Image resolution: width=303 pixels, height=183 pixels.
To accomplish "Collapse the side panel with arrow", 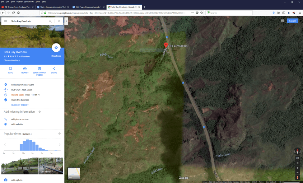I will coord(66,21).
